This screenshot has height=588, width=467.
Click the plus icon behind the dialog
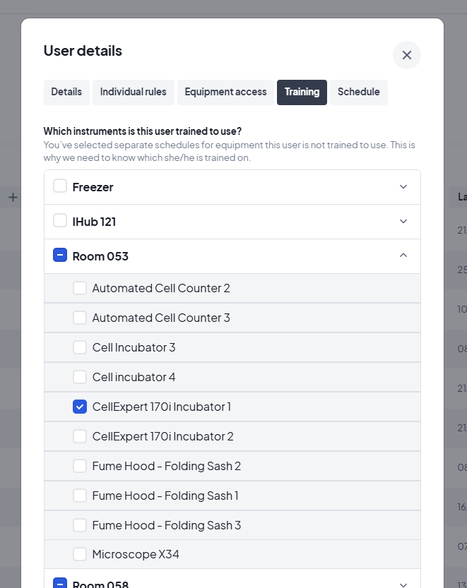click(13, 198)
